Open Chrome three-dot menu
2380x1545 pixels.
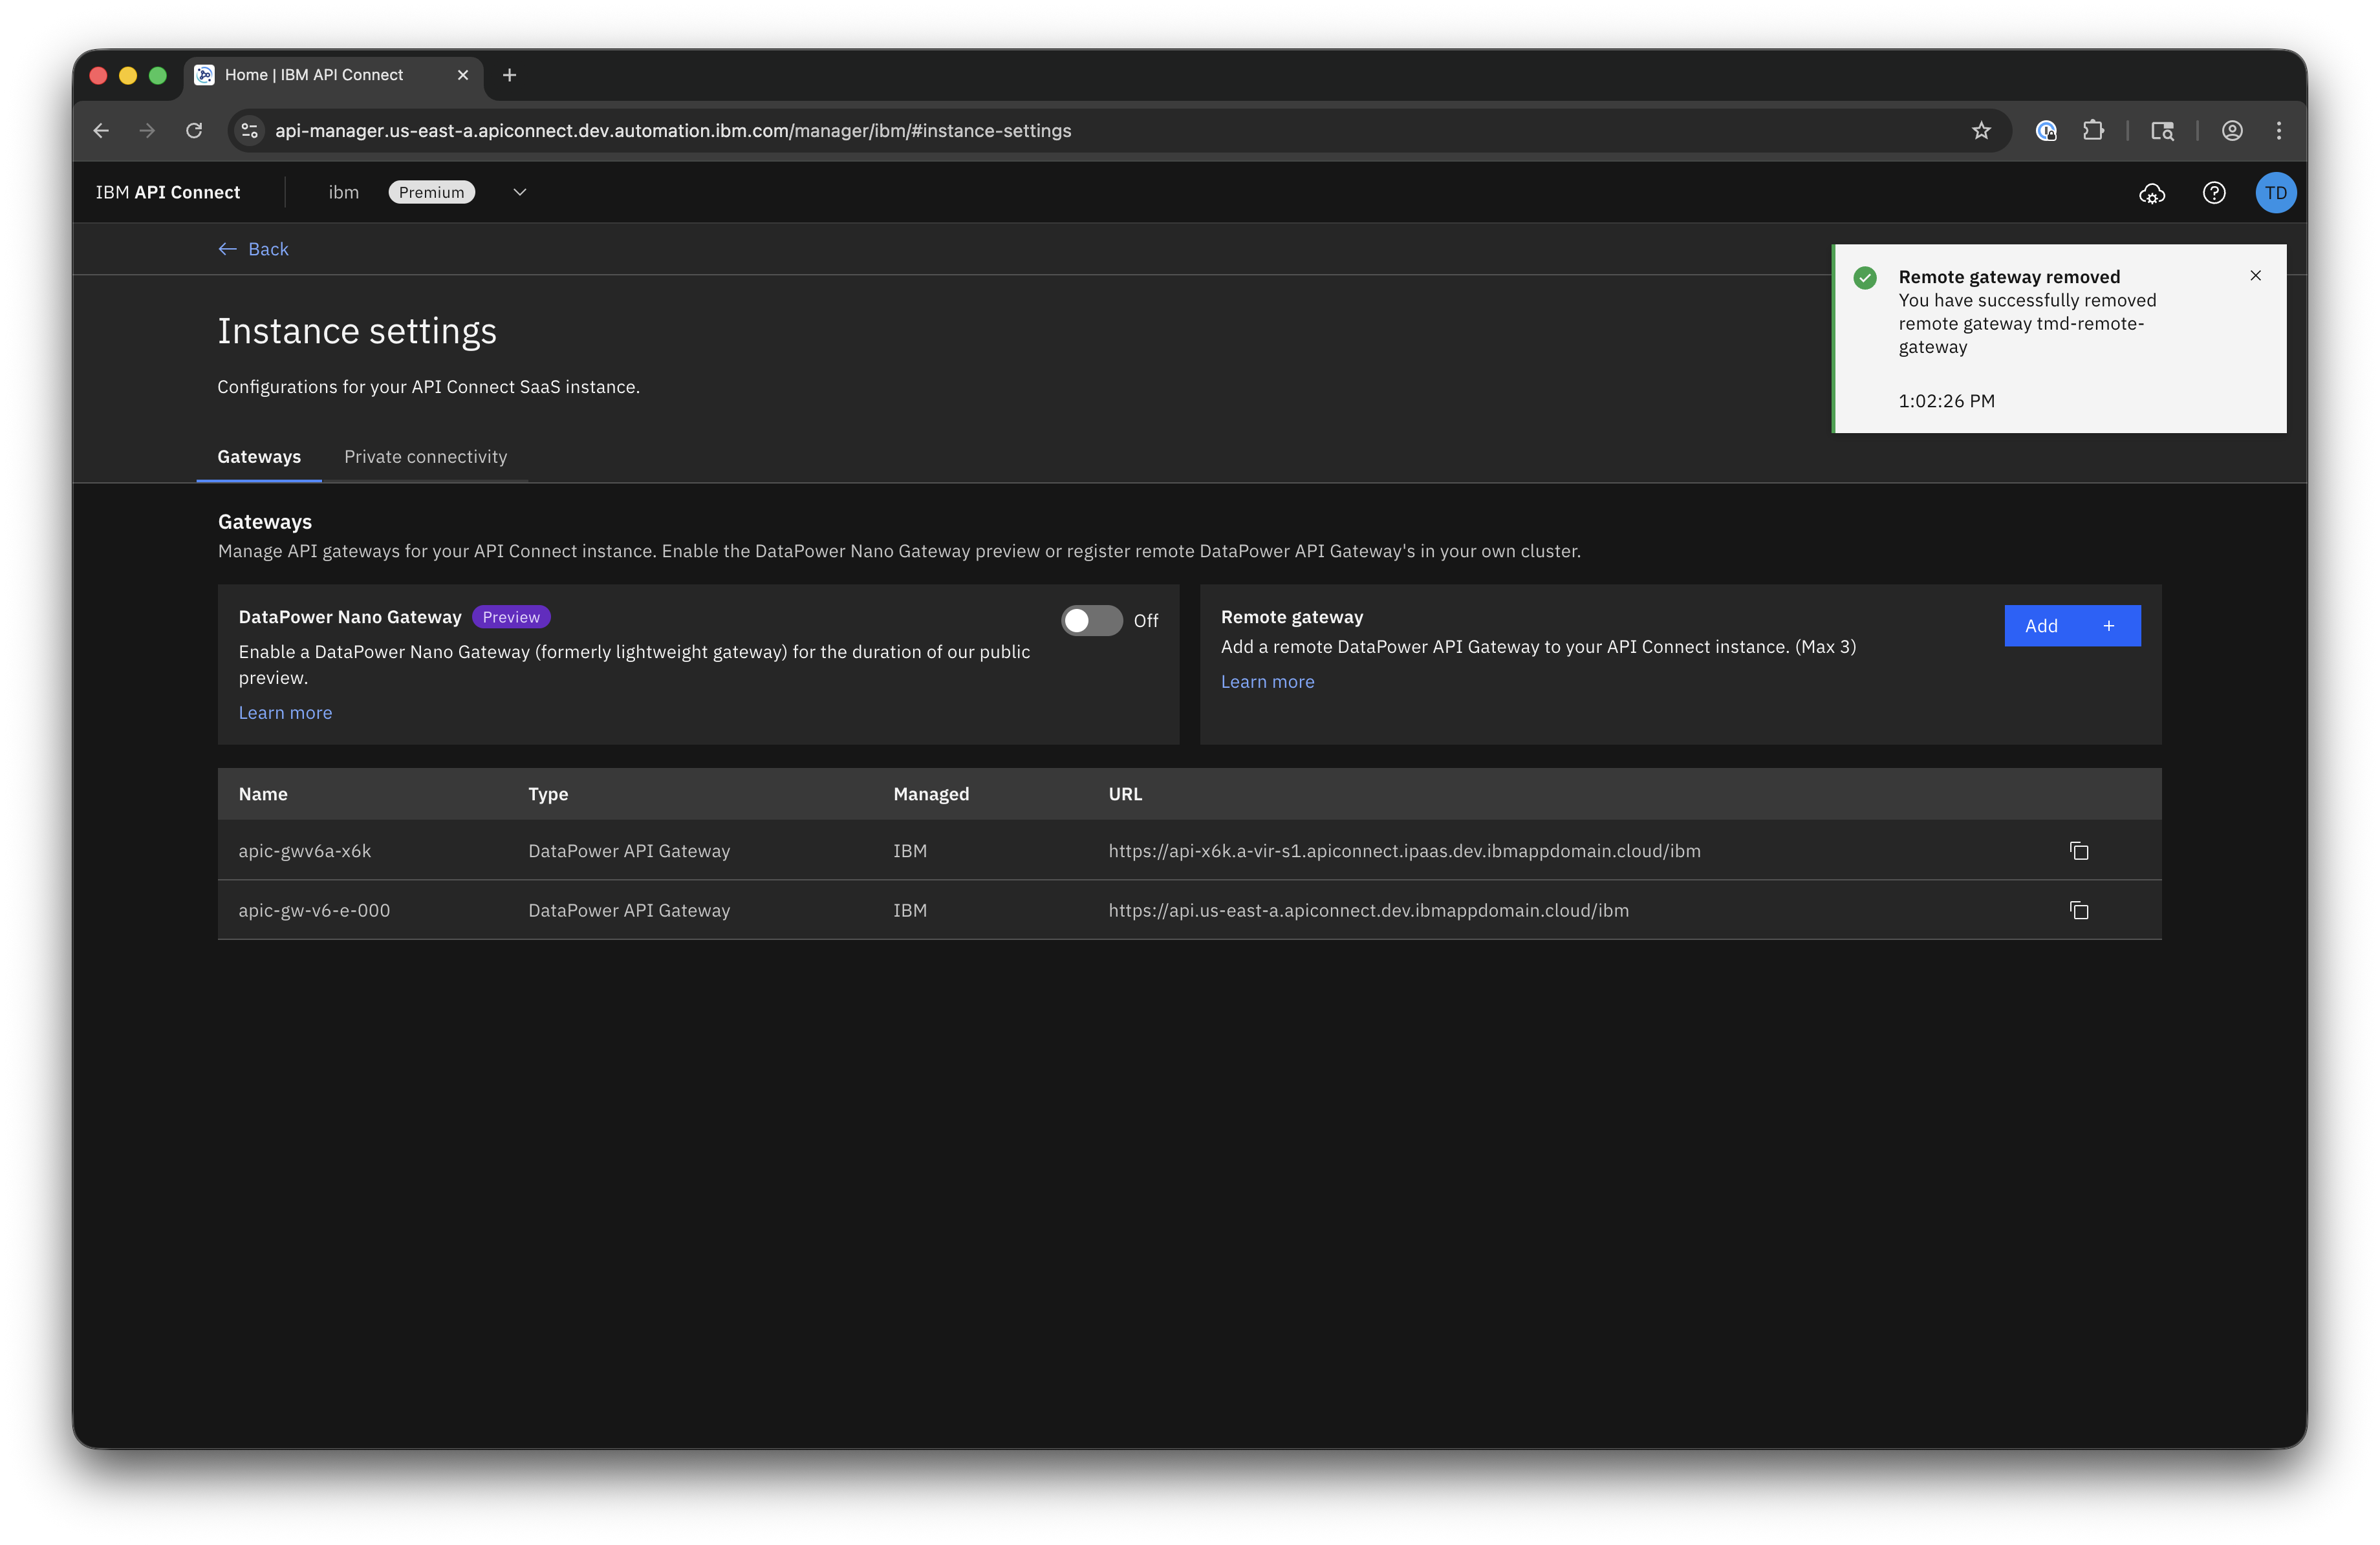[x=2279, y=131]
